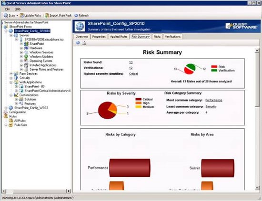Open the File menu
This screenshot has width=262, height=201.
7,9
